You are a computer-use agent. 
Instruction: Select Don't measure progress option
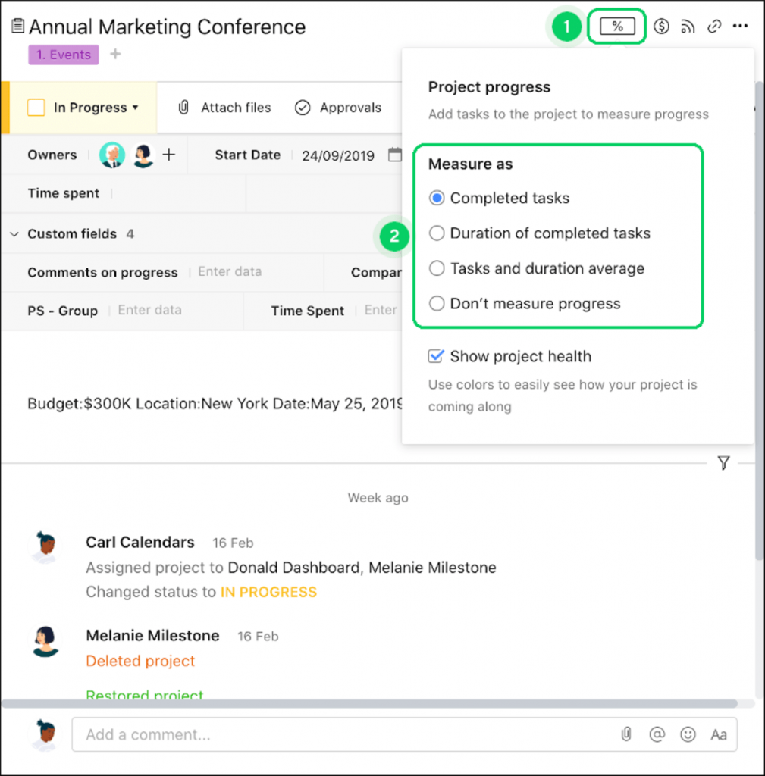coord(436,303)
